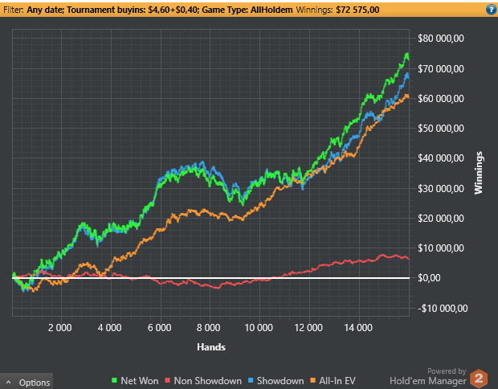Click the $10 000,00 axis label
The image size is (498, 389).
pyautogui.click(x=441, y=248)
